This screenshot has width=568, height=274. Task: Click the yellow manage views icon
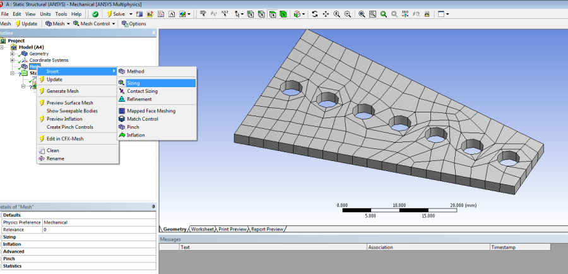tap(427, 14)
